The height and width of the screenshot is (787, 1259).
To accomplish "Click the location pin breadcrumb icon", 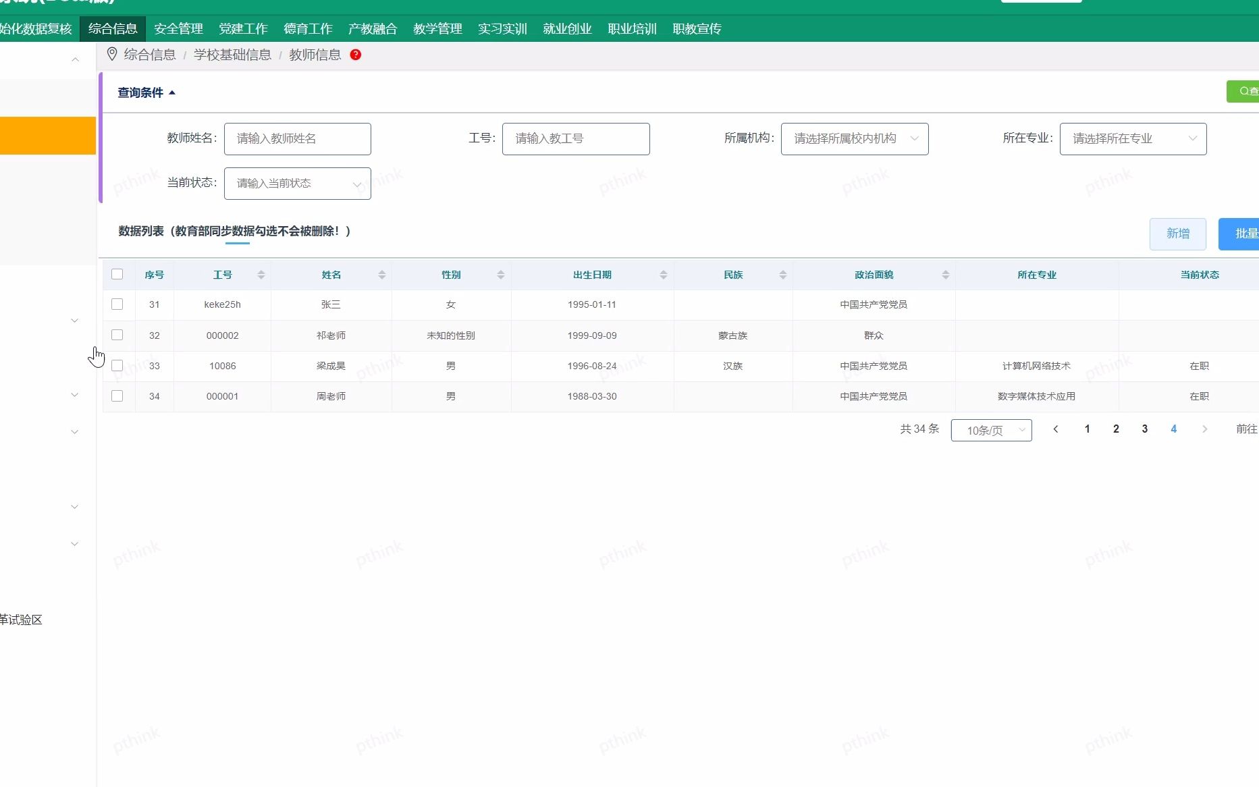I will tap(112, 55).
